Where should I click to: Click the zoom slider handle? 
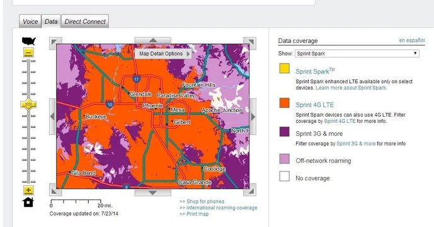pos(28,105)
